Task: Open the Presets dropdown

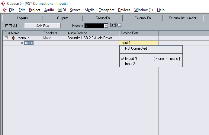Action: coord(106,26)
